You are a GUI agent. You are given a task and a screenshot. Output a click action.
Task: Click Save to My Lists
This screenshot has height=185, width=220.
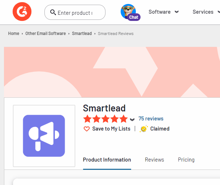111,129
